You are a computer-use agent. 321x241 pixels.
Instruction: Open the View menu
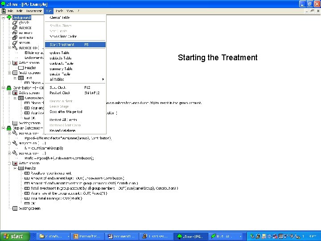(70, 11)
